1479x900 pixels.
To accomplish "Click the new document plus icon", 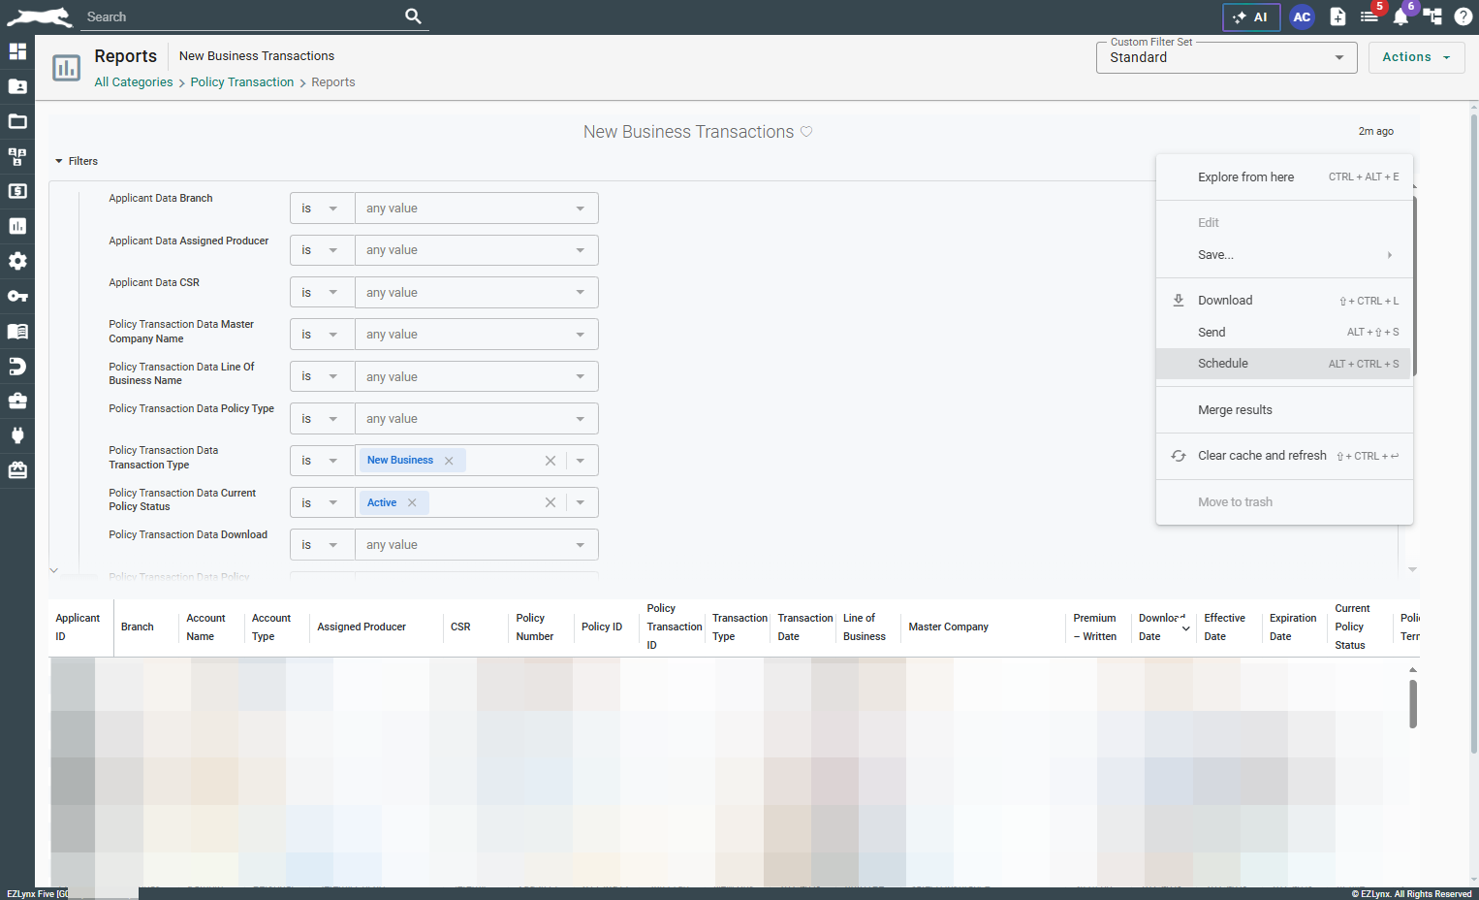I will tap(1337, 16).
